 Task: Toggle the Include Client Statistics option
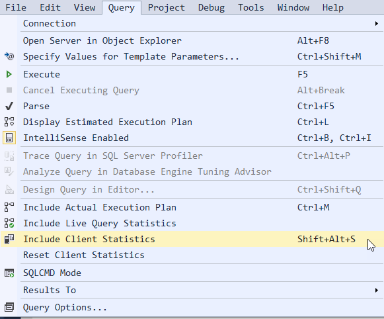click(x=192, y=239)
